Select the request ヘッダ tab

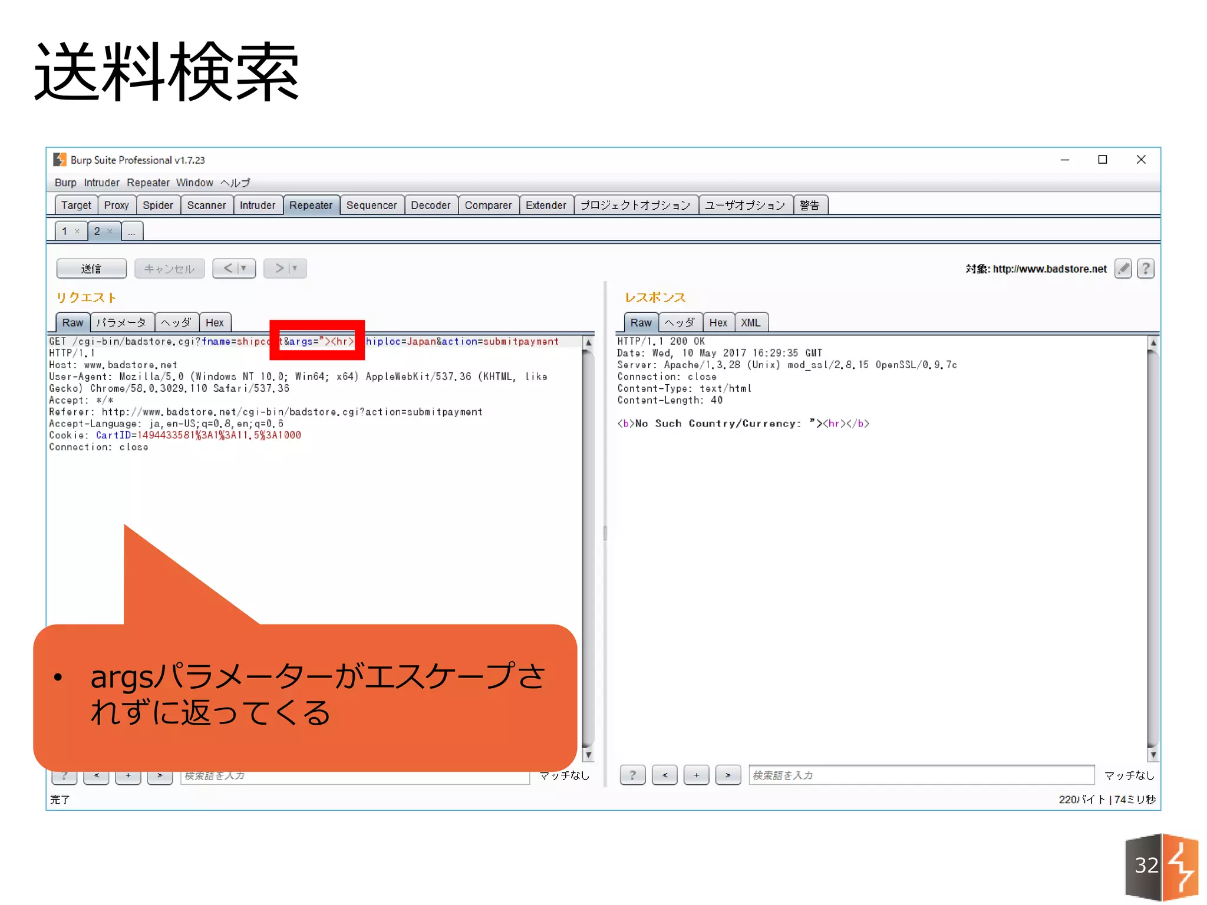176,322
